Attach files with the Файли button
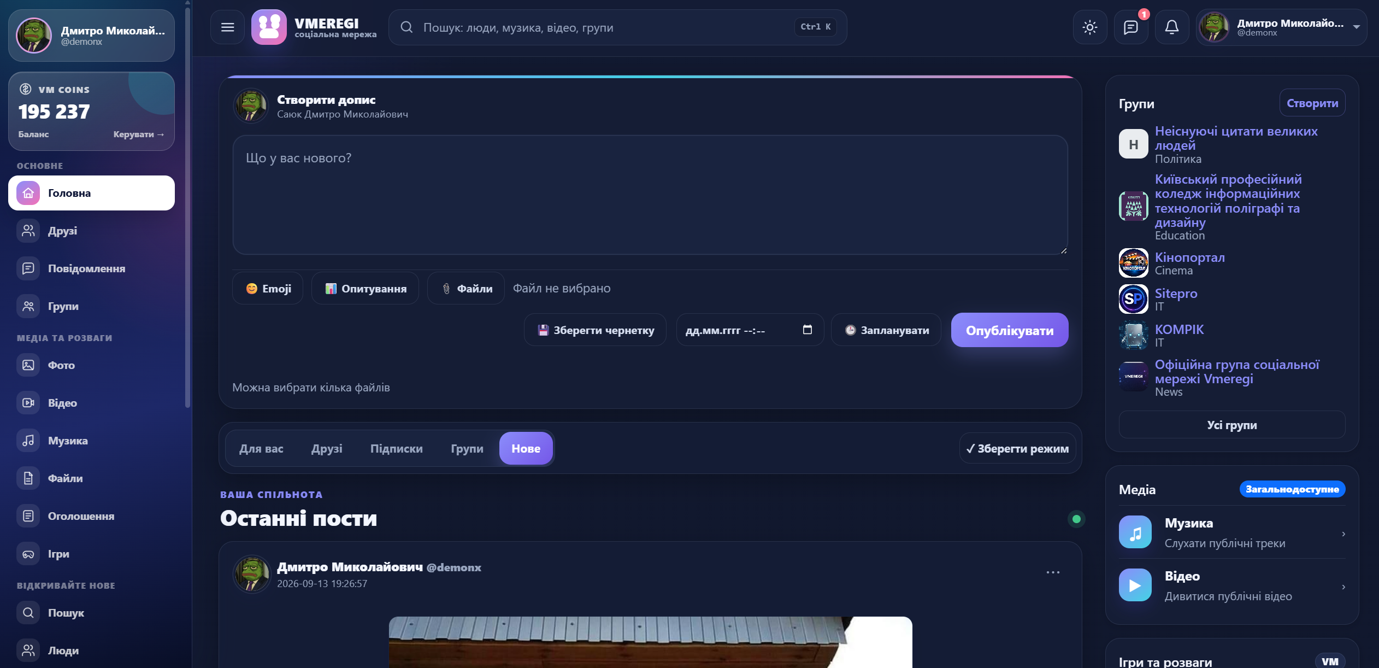Image resolution: width=1379 pixels, height=668 pixels. tap(466, 289)
